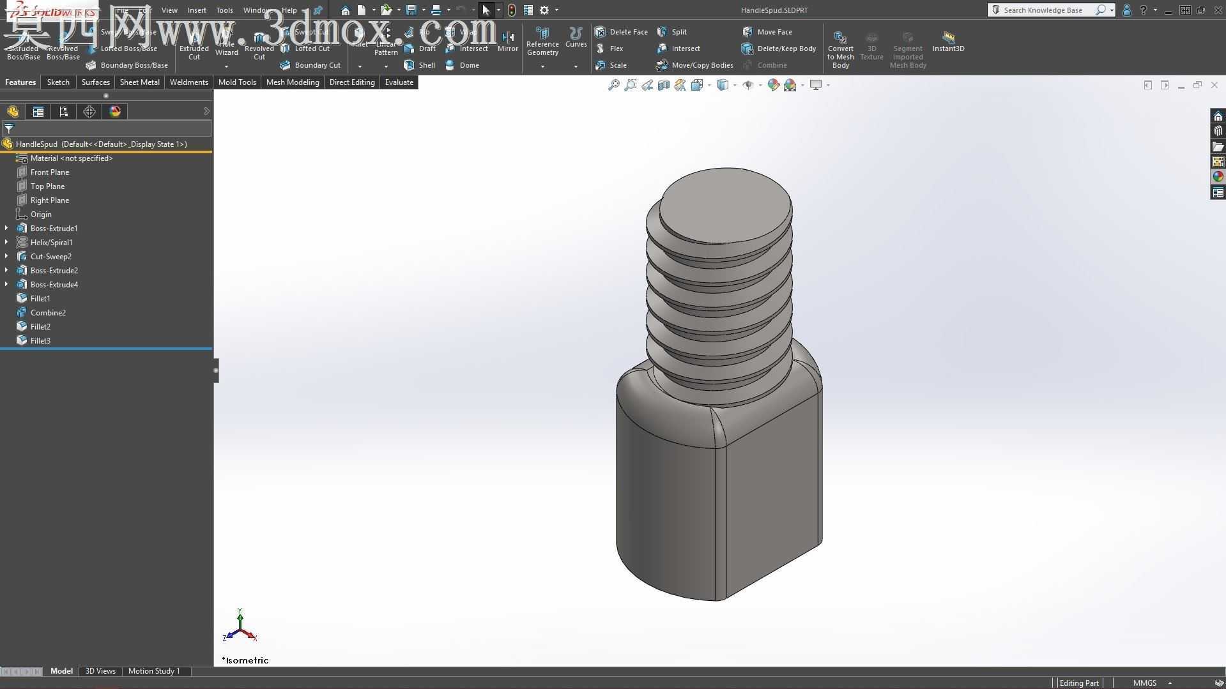Open Design Library in the task pane
The height and width of the screenshot is (689, 1226).
[x=1218, y=131]
